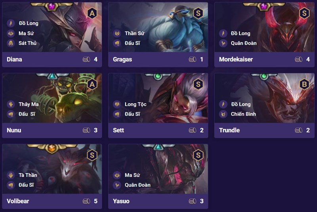Viewport: 317px width, 212px height.
Task: Click the Đồ Long trait icon on Diana's card
Action: pyautogui.click(x=10, y=23)
